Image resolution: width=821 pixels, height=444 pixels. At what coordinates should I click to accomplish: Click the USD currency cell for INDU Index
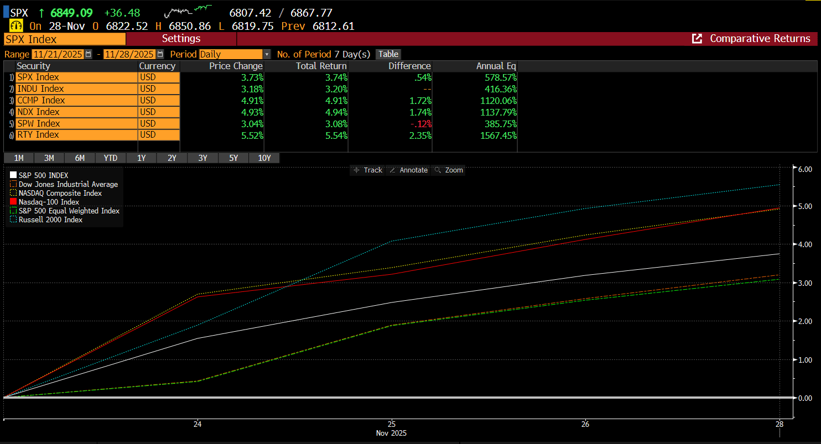(159, 89)
